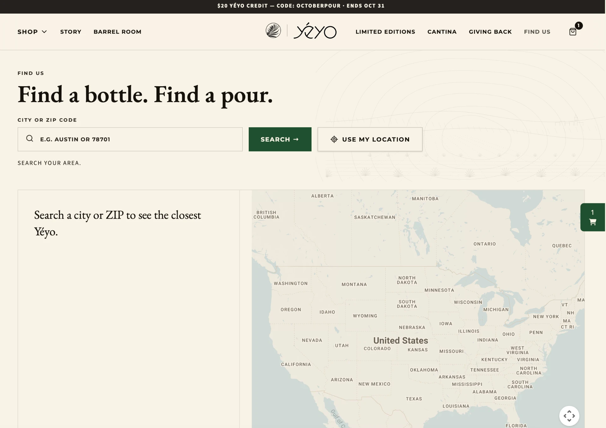Click the $20 Yéyo credit promo banner
Viewport: 606px width, 428px height.
coord(301,6)
